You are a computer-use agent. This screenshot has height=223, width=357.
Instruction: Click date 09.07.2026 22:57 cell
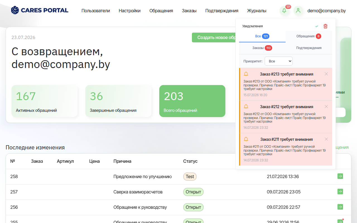(x=284, y=207)
